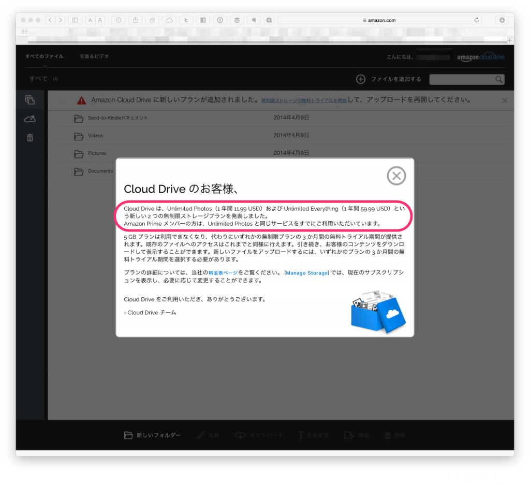Viewport: 530px width, 492px height.
Task: Click the Evernote elephant toolbar button
Action: click(x=254, y=20)
